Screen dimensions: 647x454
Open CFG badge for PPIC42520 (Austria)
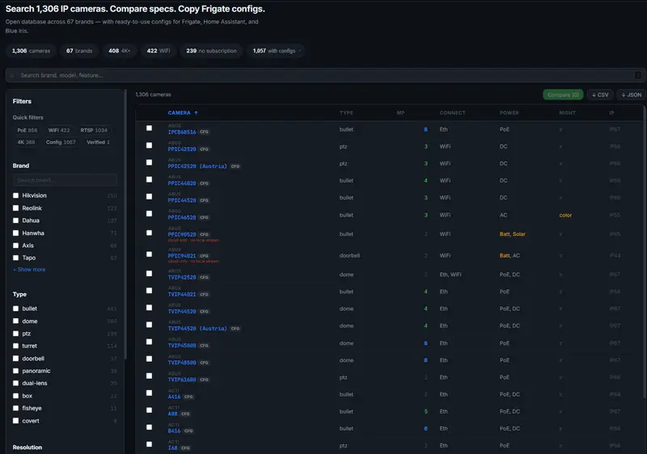[x=235, y=166]
